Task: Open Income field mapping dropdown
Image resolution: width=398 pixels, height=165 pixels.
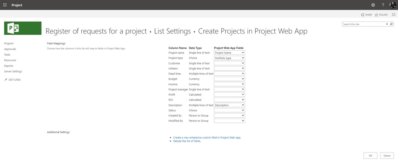Action: point(229,84)
